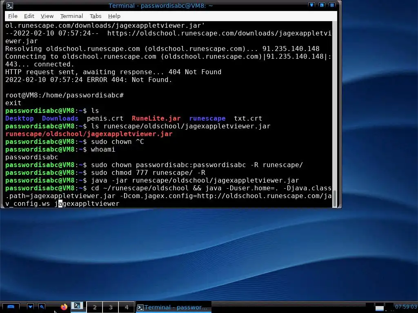This screenshot has height=313, width=418.
Task: Open the File menu
Action: tap(13, 16)
